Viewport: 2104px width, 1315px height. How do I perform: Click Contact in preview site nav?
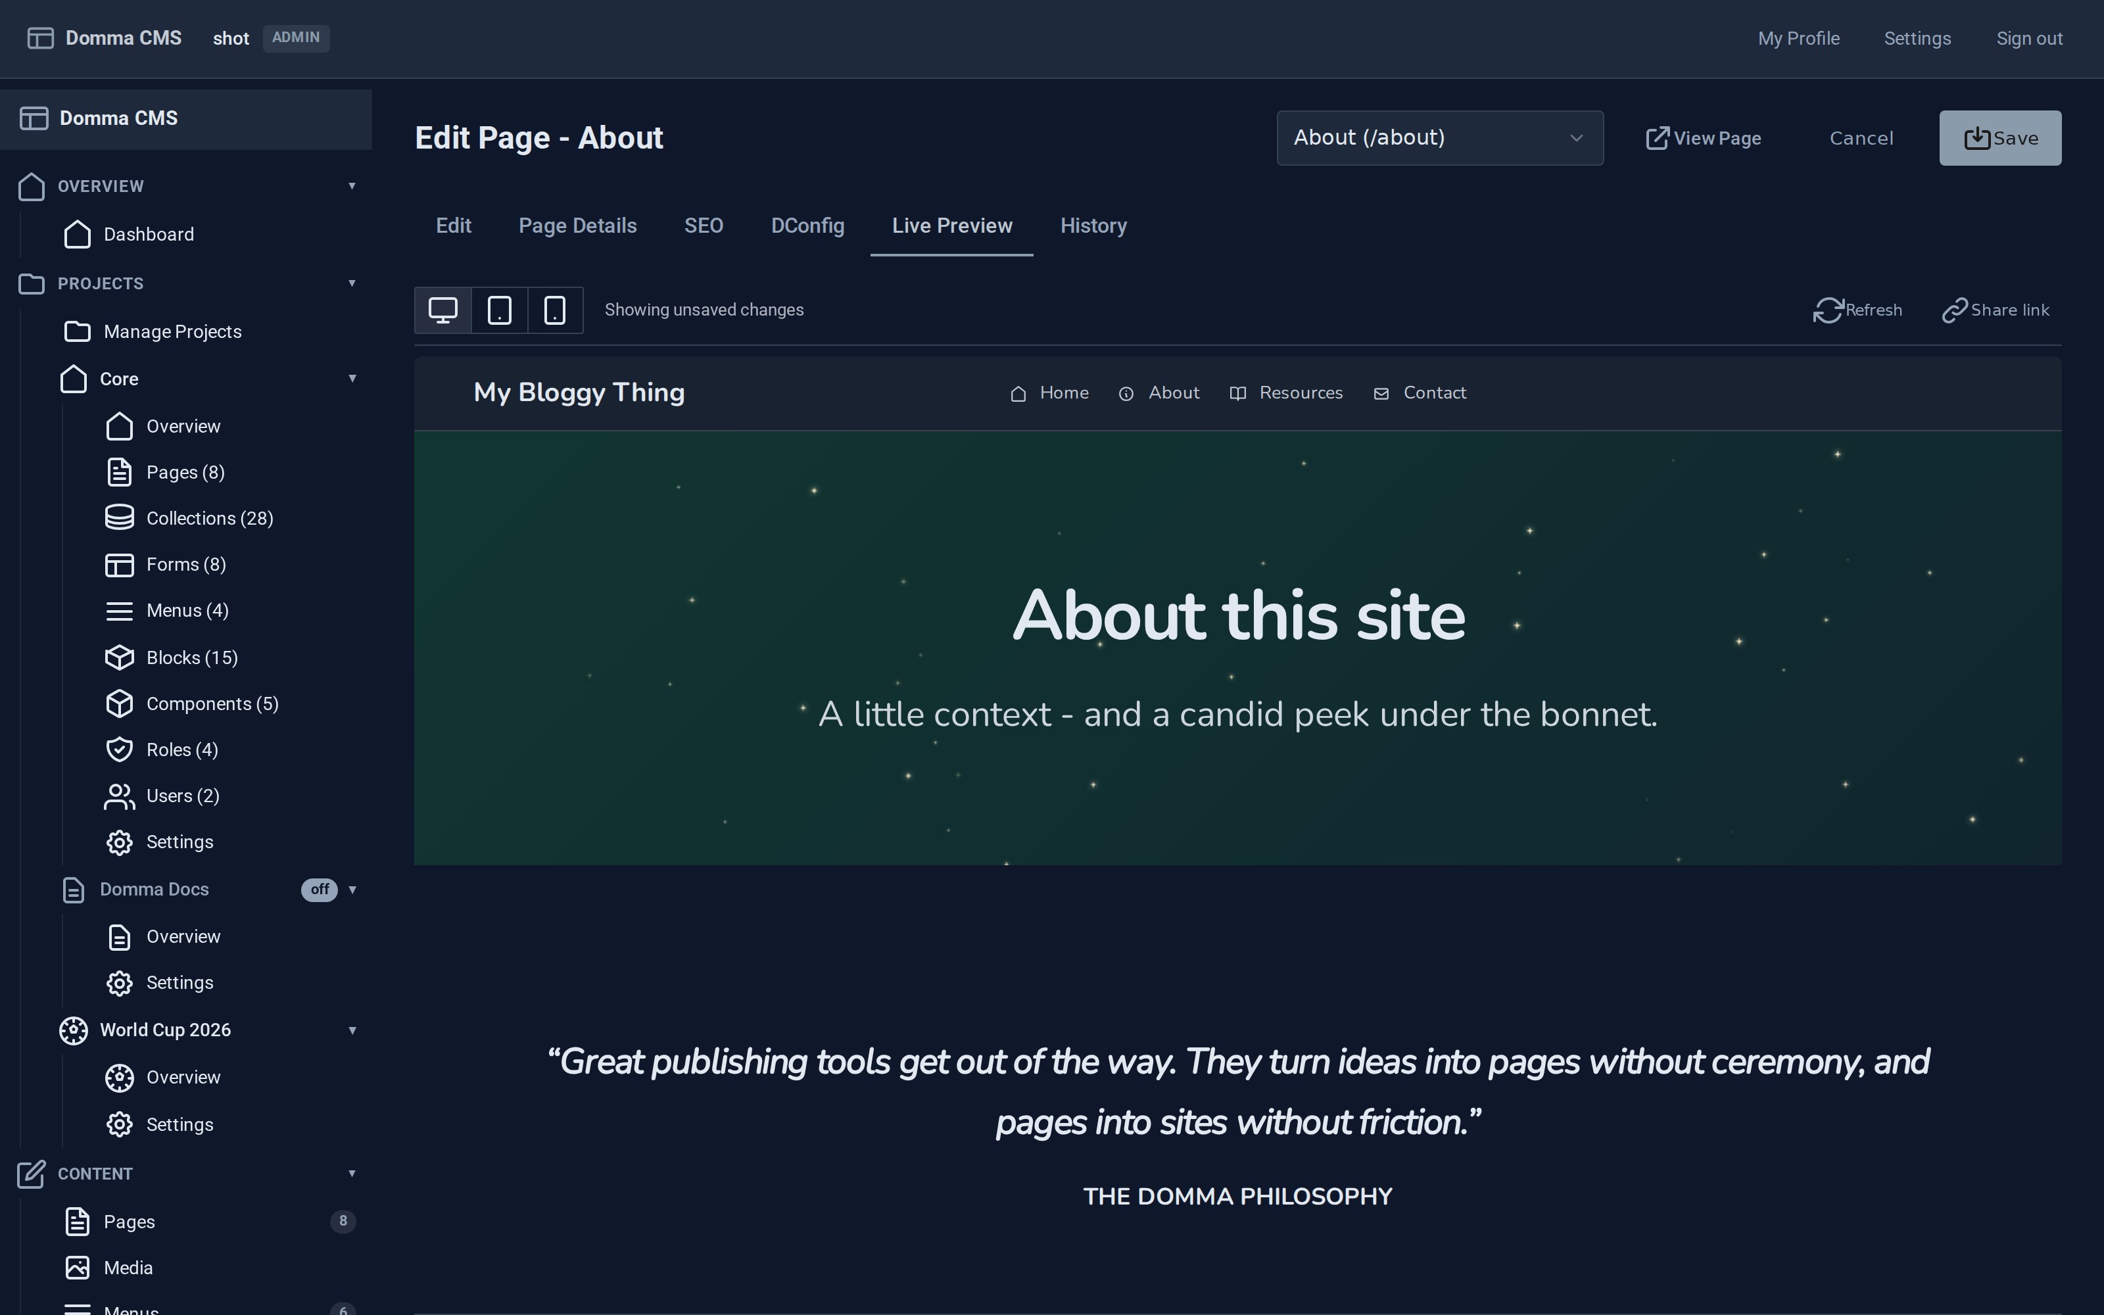pos(1420,393)
